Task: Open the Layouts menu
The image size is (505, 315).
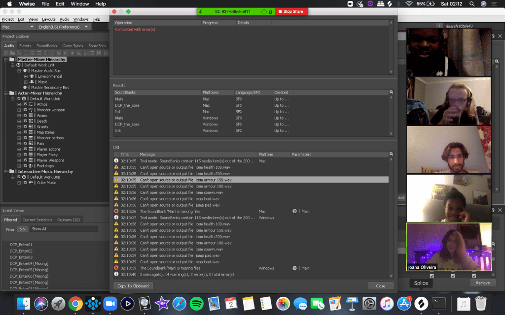Action: [48, 19]
